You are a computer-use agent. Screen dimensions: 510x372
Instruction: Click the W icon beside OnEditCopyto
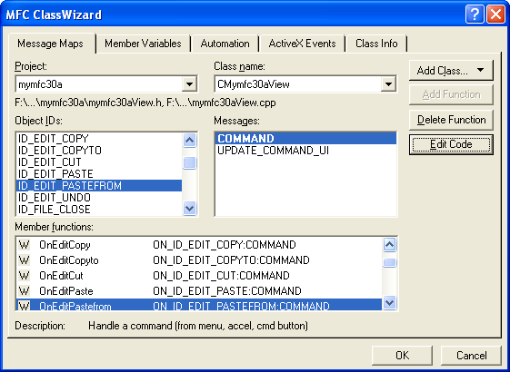pos(24,260)
